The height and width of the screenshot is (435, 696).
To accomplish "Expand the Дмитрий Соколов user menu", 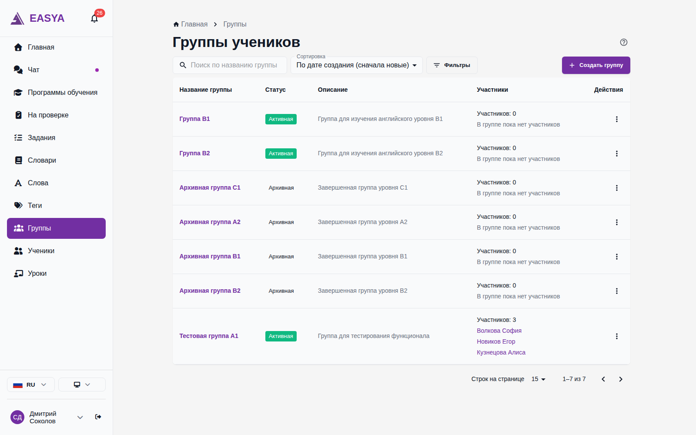I will (80, 417).
